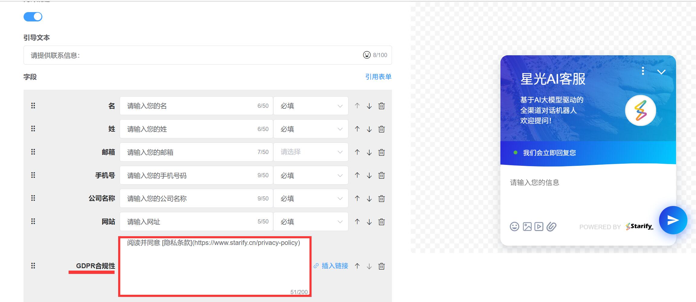Screen dimensions: 696x302
Task: Expand the 必填 dropdown for 网站
Action: [311, 222]
